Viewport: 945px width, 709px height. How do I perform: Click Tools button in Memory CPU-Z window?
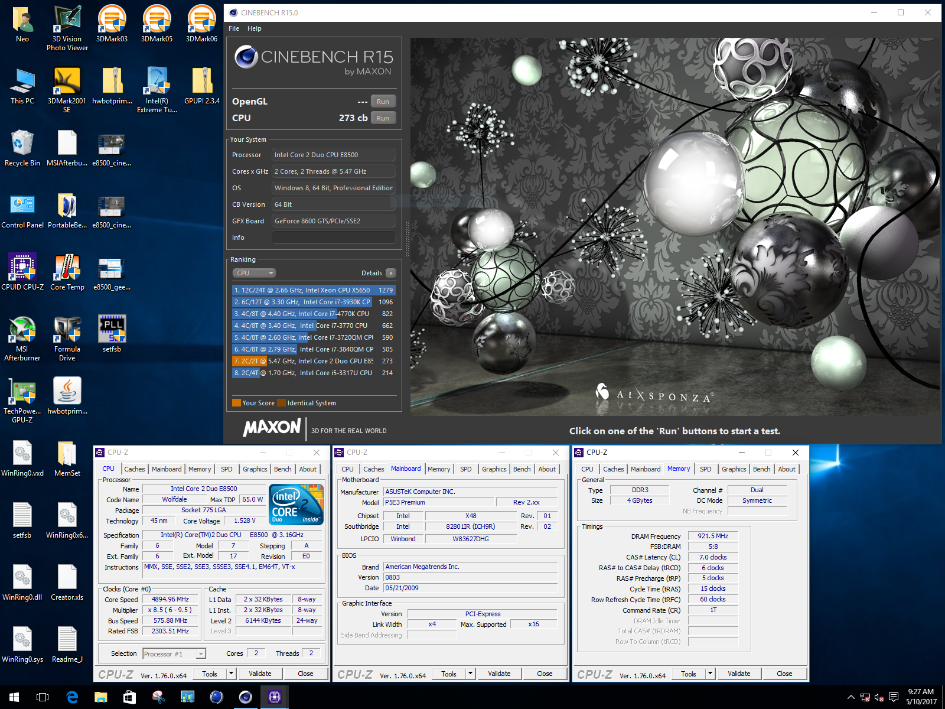click(689, 674)
